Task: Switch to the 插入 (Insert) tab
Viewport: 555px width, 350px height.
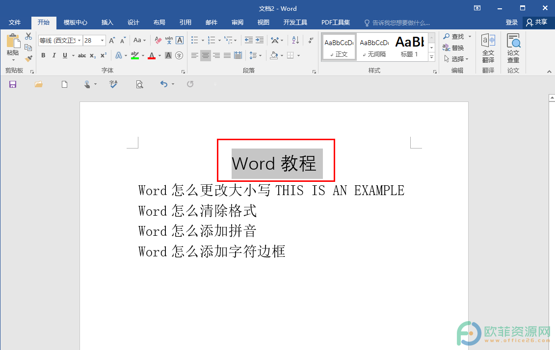Action: pos(107,23)
